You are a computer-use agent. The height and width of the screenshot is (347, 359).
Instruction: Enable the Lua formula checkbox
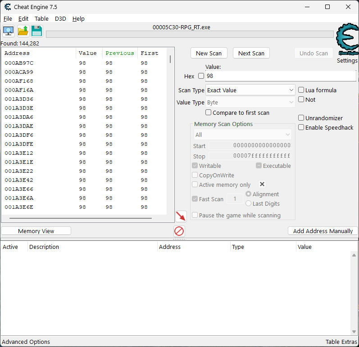pyautogui.click(x=301, y=90)
